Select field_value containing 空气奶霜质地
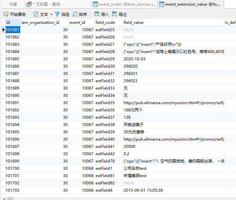Image resolution: width=236 pixels, height=200 pixels. pos(173,161)
